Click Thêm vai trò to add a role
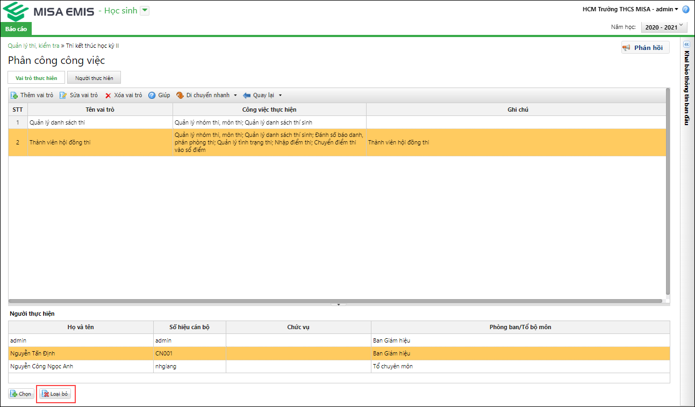The height and width of the screenshot is (407, 695). 32,95
